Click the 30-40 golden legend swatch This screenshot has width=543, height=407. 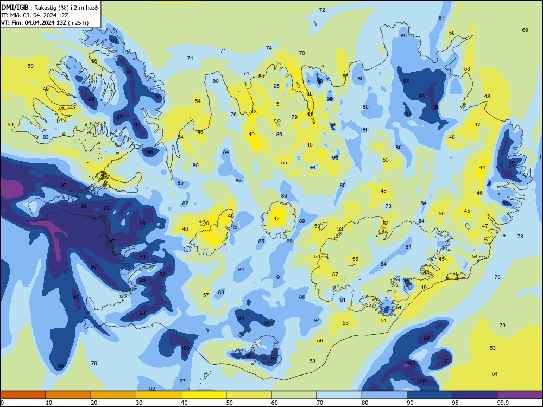click(159, 395)
